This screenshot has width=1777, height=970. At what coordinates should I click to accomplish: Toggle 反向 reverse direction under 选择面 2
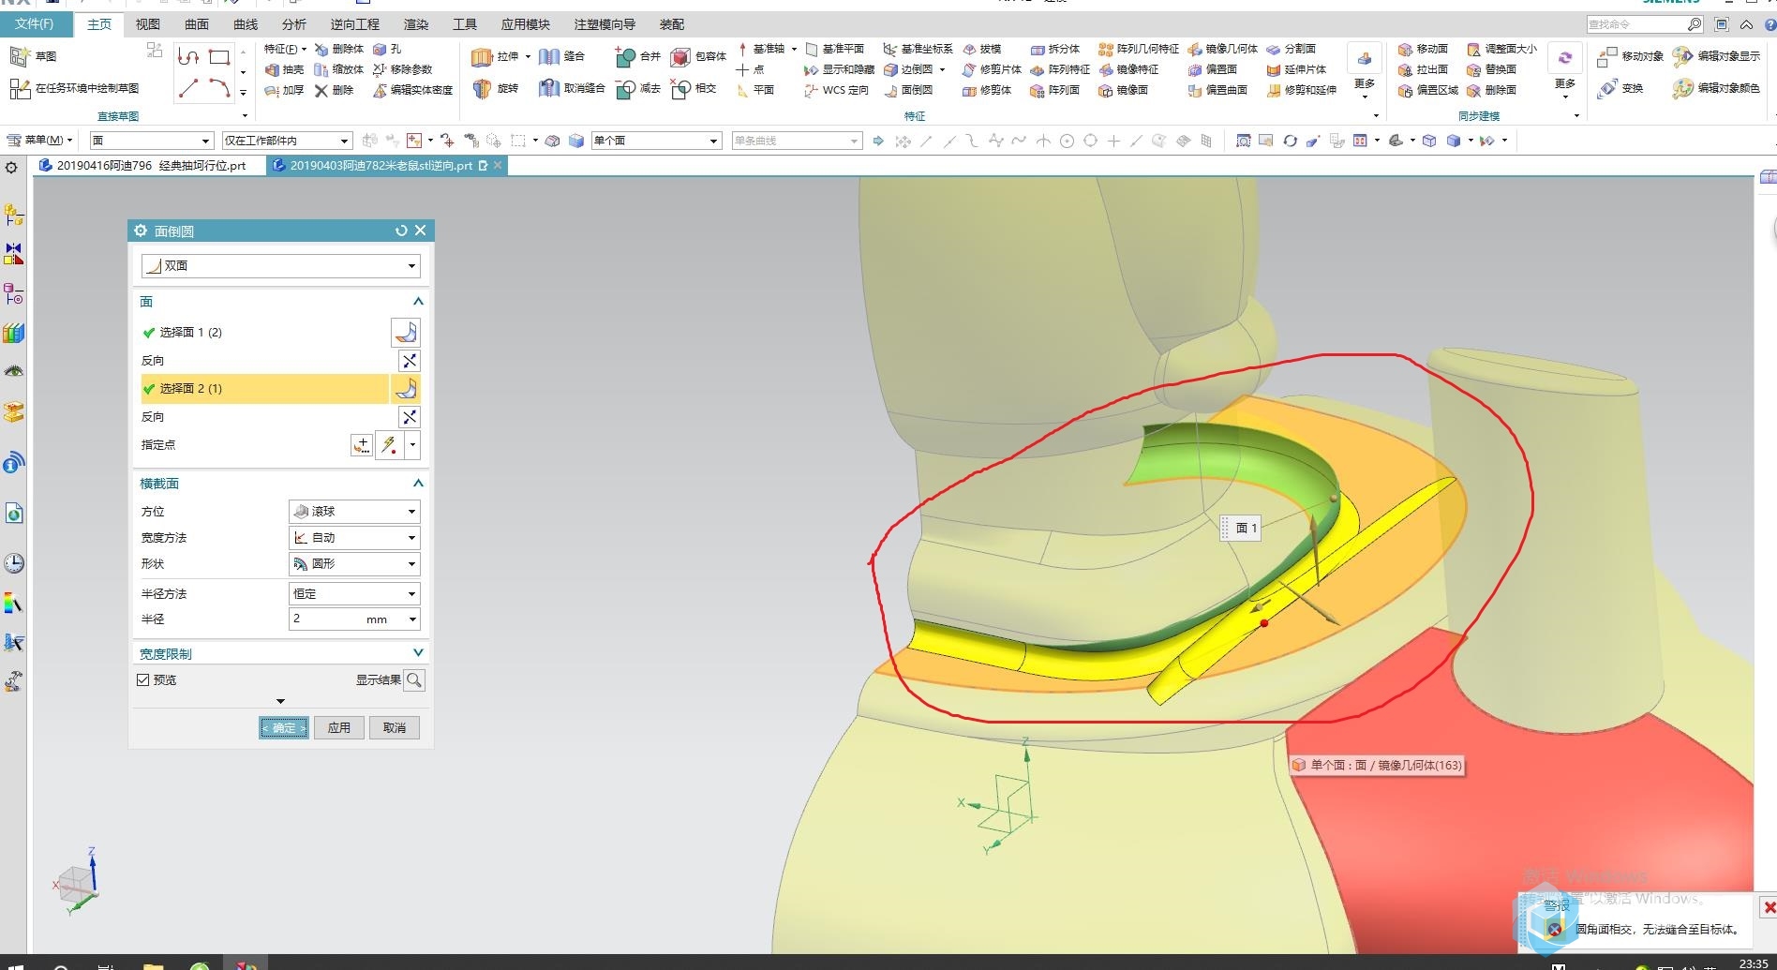(410, 417)
